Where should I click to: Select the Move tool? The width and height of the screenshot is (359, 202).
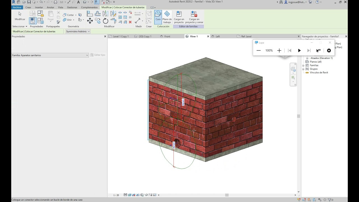90,20
